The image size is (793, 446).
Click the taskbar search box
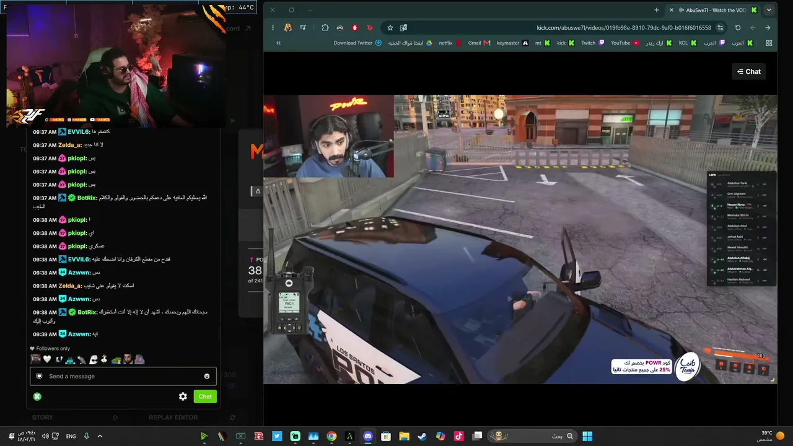point(532,436)
